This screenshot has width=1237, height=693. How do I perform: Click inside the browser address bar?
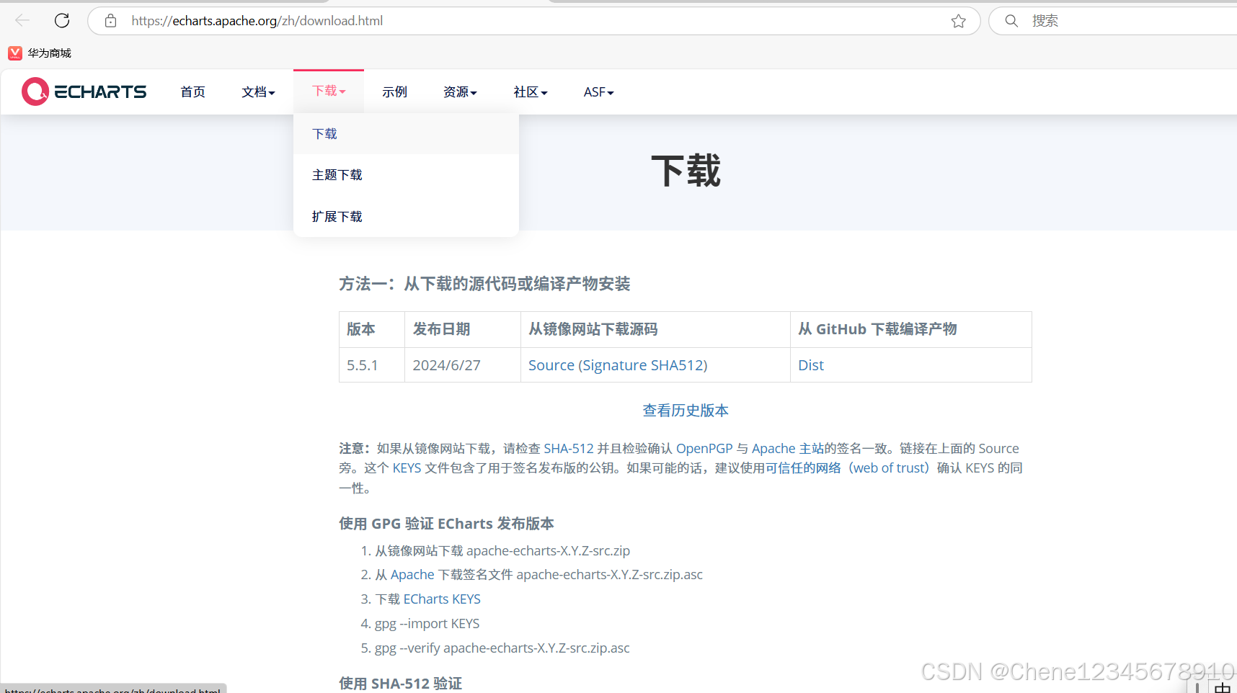click(x=505, y=20)
